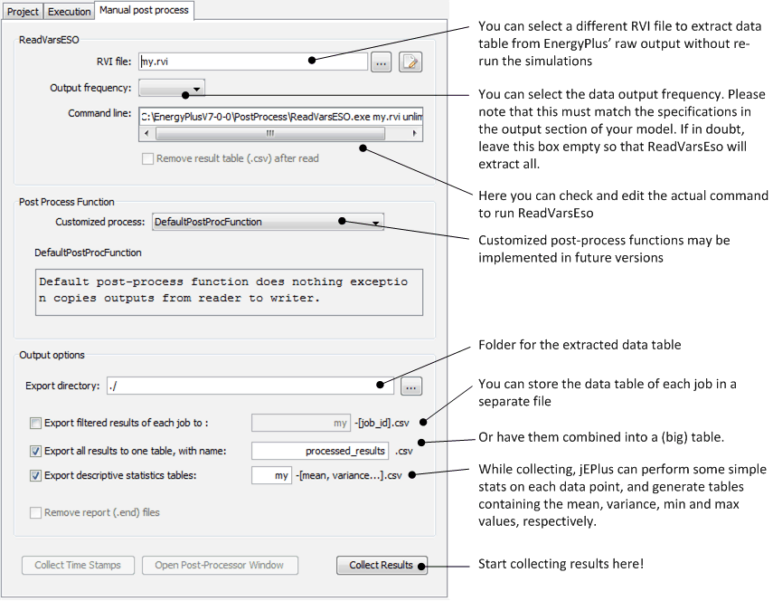Image resolution: width=773 pixels, height=601 pixels.
Task: Click into the Export directory field
Action: [x=250, y=386]
